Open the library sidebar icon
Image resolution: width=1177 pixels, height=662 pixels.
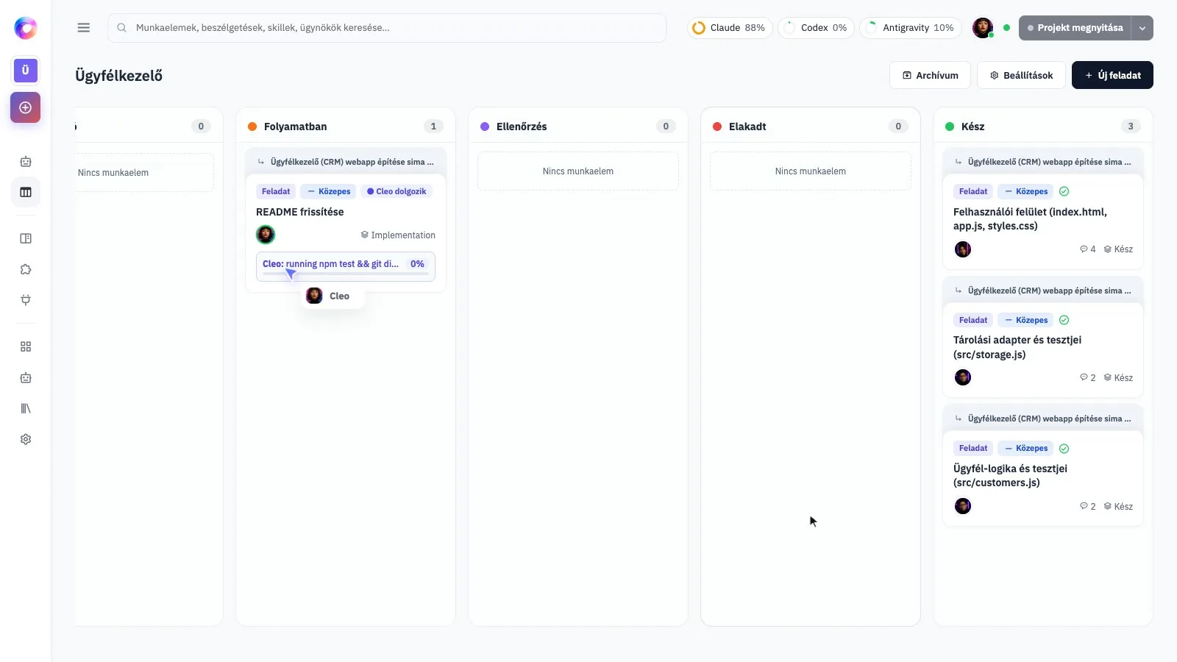click(26, 408)
